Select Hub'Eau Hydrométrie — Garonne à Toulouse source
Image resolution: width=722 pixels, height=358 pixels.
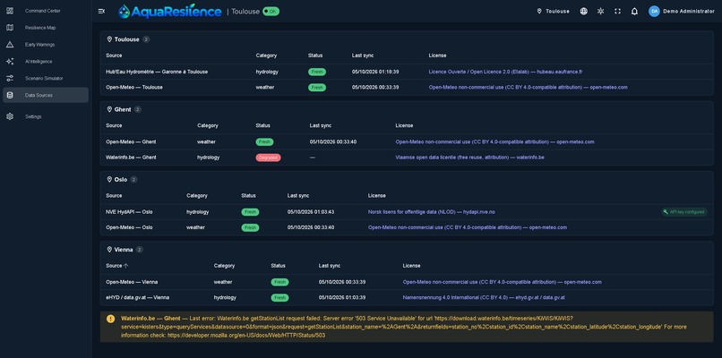pyautogui.click(x=157, y=72)
